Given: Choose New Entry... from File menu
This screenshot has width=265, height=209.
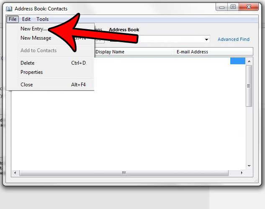Looking at the screenshot, I should 33,29.
